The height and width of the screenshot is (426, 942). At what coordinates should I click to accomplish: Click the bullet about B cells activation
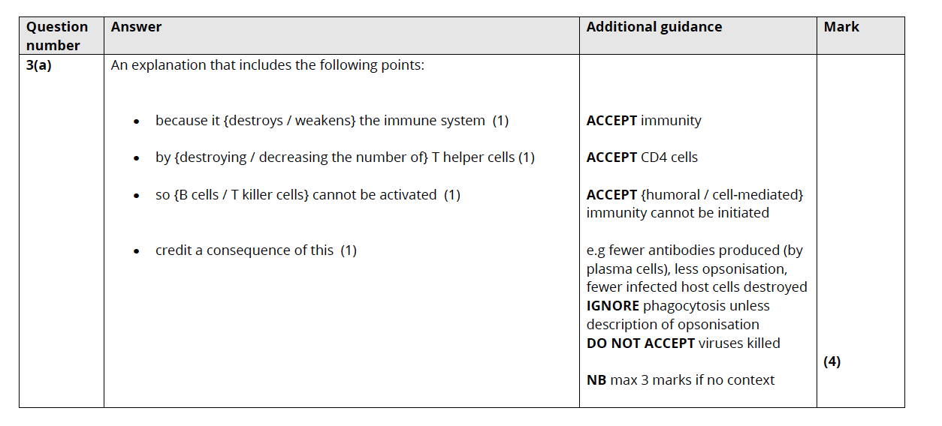click(x=307, y=195)
